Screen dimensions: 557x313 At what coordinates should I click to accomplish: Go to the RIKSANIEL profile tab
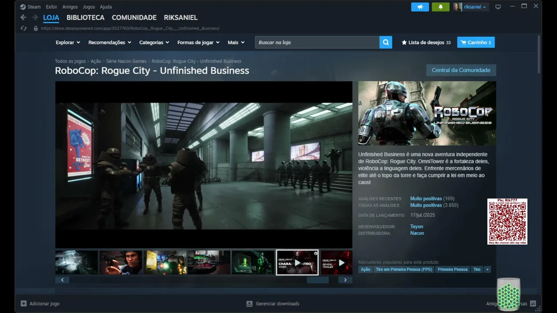coord(181,18)
